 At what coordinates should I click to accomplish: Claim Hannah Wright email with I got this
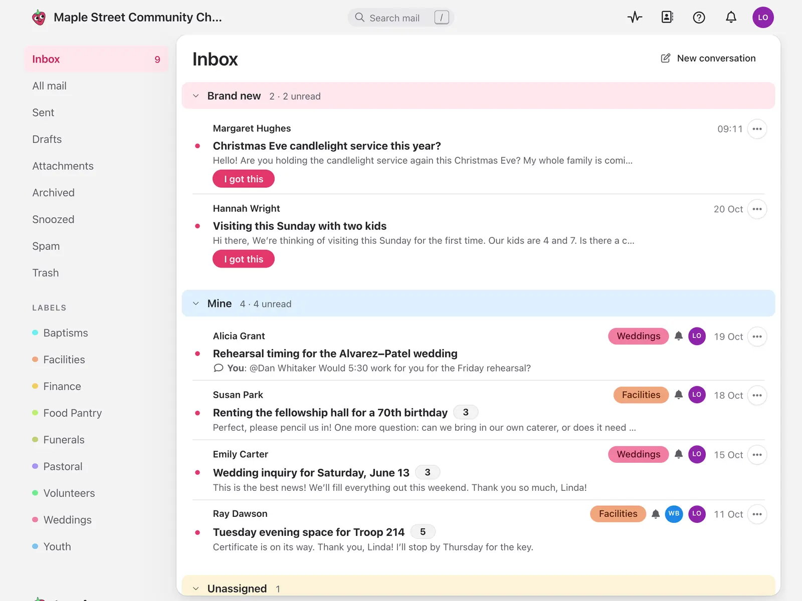point(244,259)
